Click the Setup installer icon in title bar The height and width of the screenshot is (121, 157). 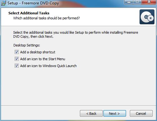3,3
